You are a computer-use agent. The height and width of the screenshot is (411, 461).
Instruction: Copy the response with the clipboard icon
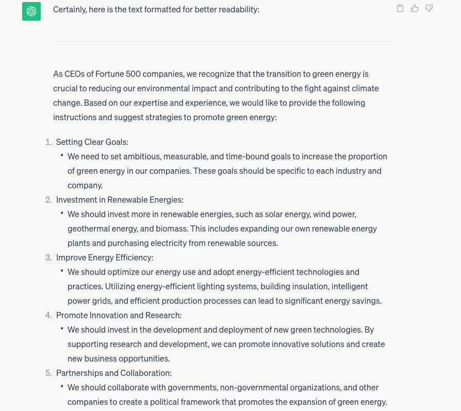click(x=400, y=8)
